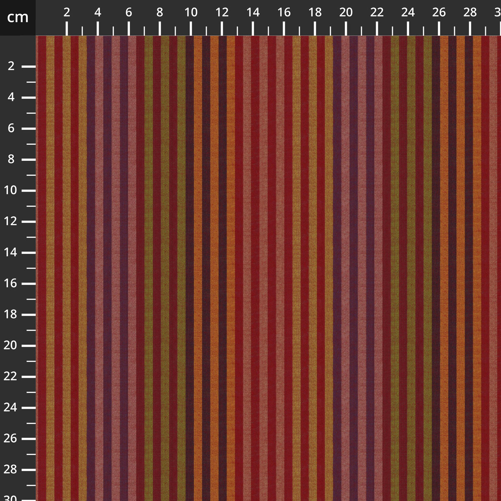501x501 pixels.
Task: Click the 2 mark on top ruler
Action: pyautogui.click(x=67, y=13)
